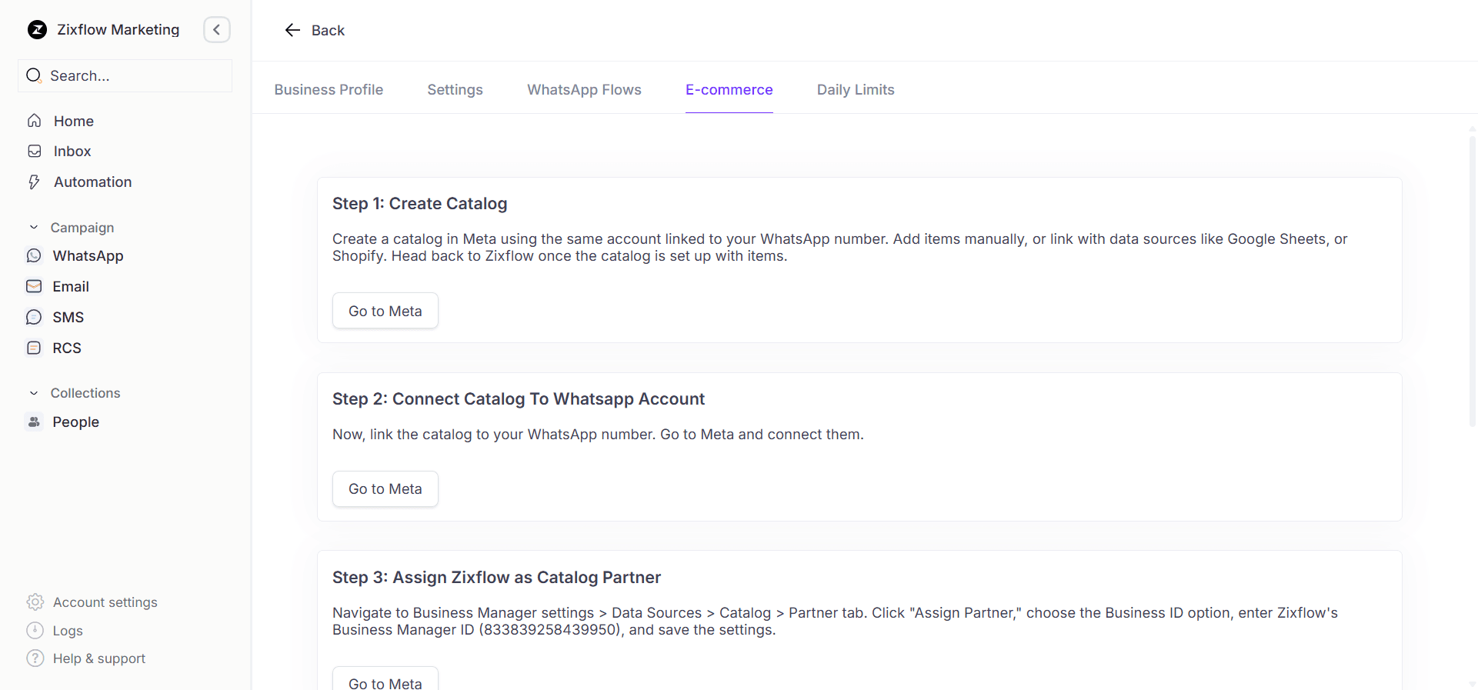1478x690 pixels.
Task: Click the SMS chat bubble icon
Action: (x=34, y=318)
